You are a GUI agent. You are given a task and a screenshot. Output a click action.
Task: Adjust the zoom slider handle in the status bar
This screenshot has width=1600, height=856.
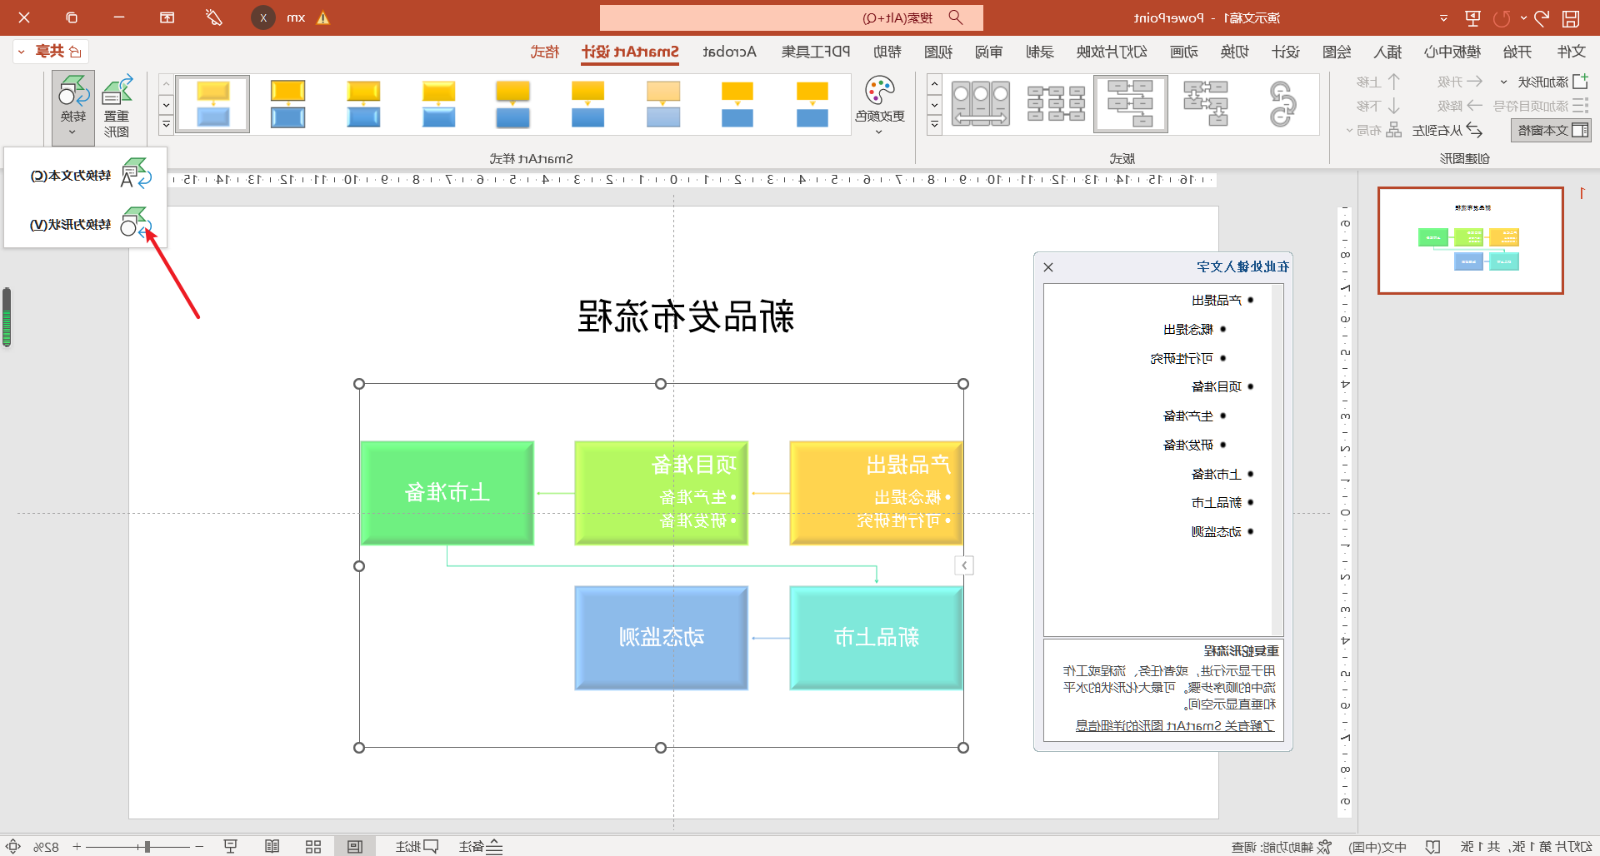coord(147,847)
